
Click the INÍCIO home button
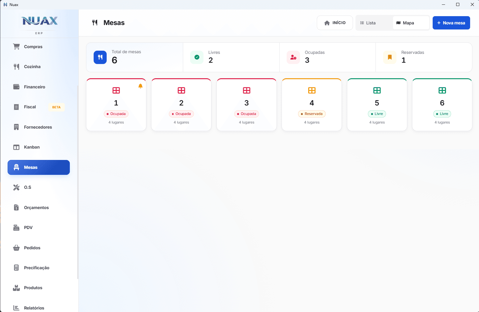(335, 23)
